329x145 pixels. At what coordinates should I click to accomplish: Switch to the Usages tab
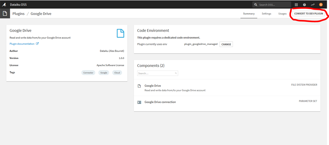tap(282, 13)
